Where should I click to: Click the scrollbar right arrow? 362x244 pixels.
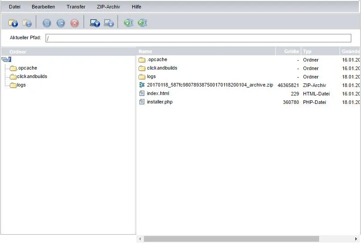click(356, 239)
